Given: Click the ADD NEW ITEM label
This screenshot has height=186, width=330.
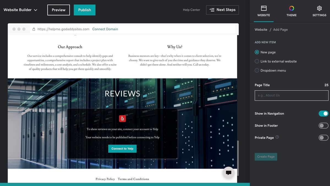Looking at the screenshot, I should [x=265, y=42].
